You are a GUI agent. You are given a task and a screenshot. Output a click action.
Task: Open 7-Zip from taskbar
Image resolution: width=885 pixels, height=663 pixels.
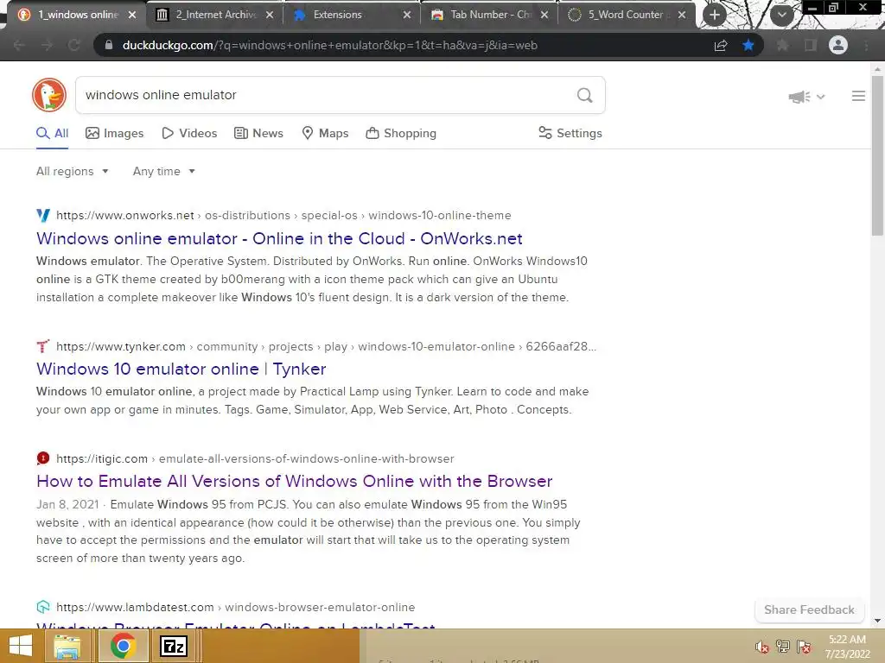click(x=174, y=646)
